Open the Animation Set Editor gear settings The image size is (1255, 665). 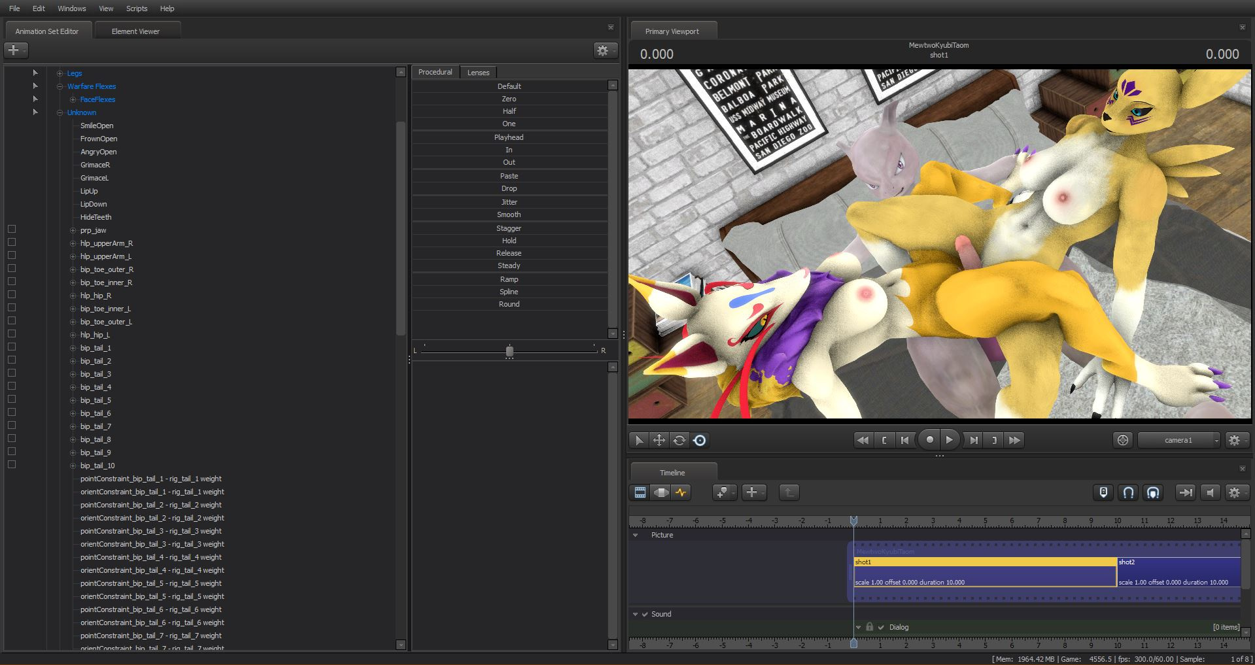click(606, 50)
